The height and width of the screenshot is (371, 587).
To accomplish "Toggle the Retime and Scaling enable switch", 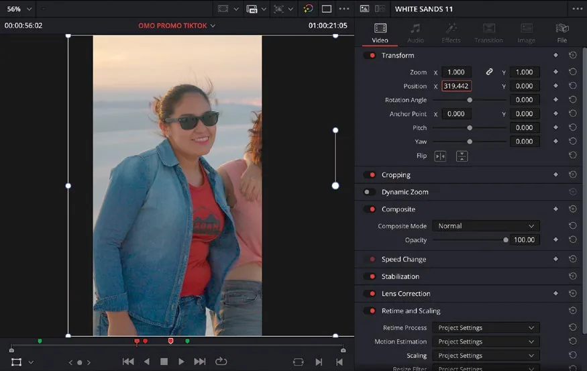I will coord(370,311).
